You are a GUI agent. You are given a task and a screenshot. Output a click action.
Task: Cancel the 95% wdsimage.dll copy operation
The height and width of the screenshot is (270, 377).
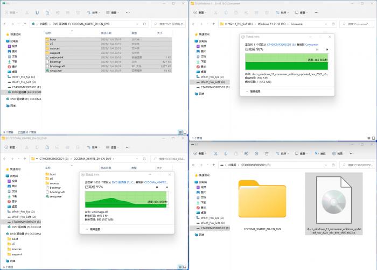point(166,187)
